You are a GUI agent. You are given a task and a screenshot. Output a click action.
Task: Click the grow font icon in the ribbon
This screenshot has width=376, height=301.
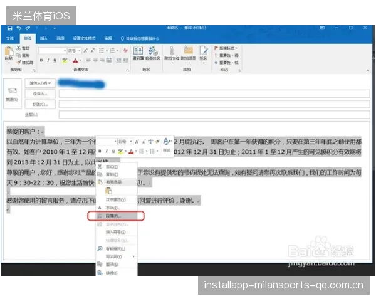pos(85,51)
